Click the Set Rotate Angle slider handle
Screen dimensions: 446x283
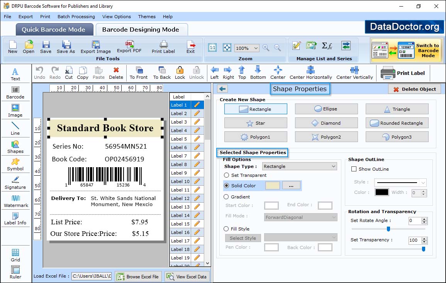(388, 229)
